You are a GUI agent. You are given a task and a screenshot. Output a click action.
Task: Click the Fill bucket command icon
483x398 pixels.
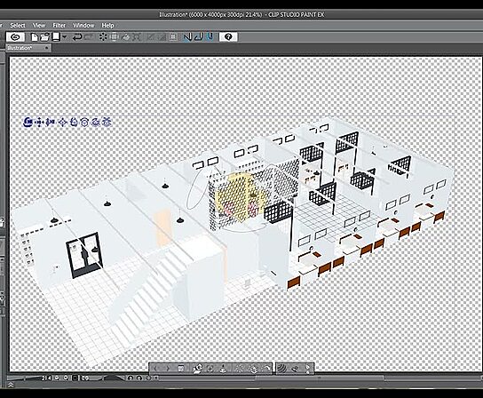tap(126, 37)
